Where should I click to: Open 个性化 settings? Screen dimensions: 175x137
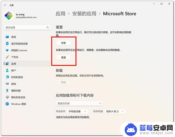(27, 57)
